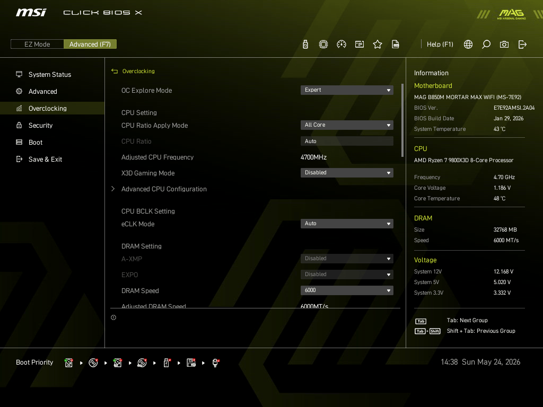Click the clock time 14:38
Viewport: 543px width, 407px height.
click(x=449, y=362)
